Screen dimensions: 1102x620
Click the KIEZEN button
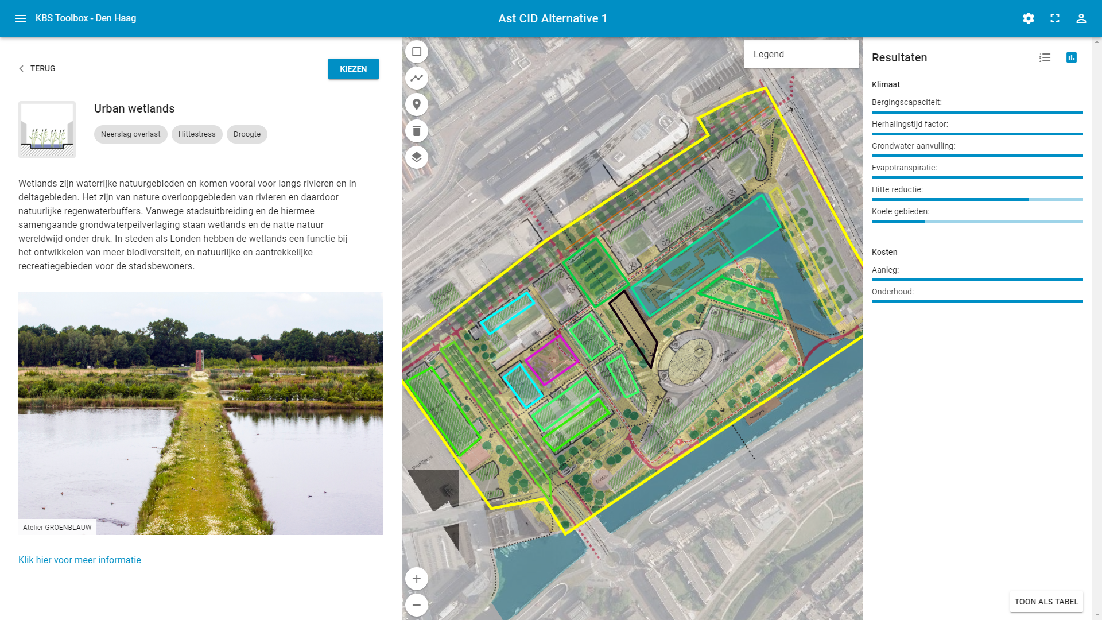[x=354, y=69]
